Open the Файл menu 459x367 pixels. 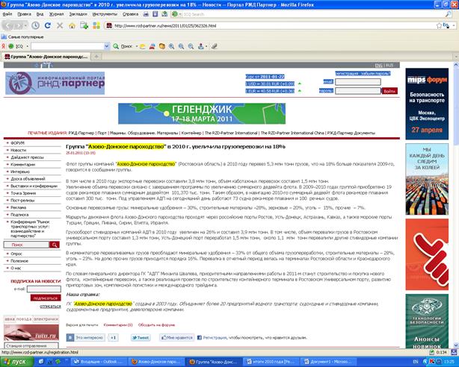coord(7,14)
